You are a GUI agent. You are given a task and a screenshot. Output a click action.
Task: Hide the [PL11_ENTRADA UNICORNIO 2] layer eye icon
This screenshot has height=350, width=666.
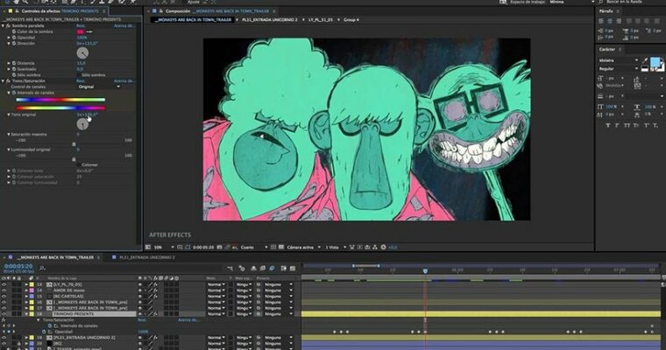coord(4,338)
